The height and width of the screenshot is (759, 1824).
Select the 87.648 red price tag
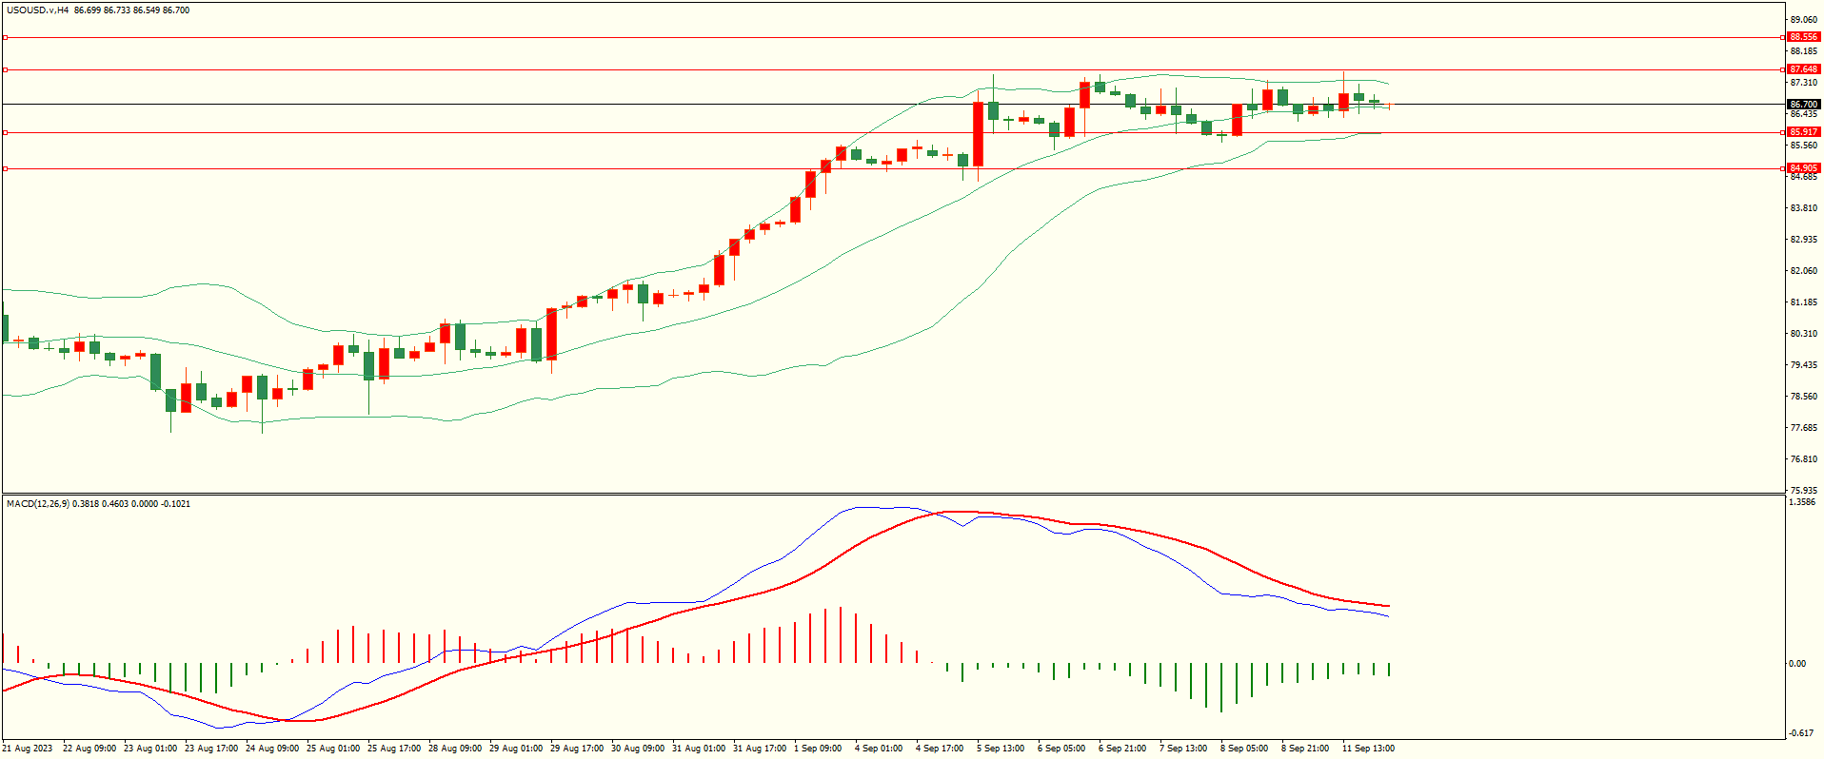1803,69
